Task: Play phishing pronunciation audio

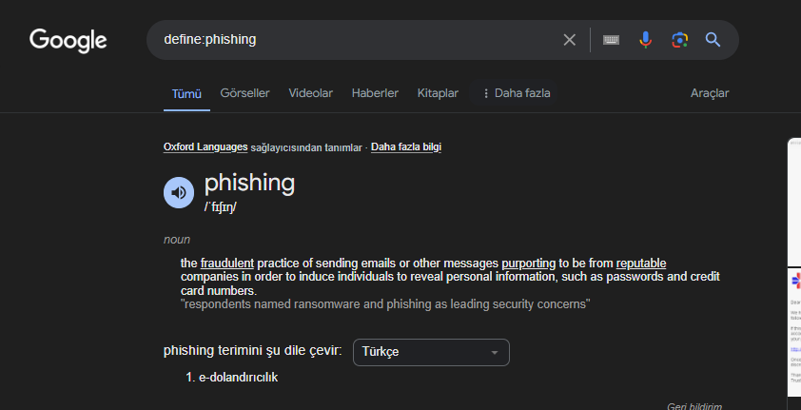Action: (x=179, y=192)
